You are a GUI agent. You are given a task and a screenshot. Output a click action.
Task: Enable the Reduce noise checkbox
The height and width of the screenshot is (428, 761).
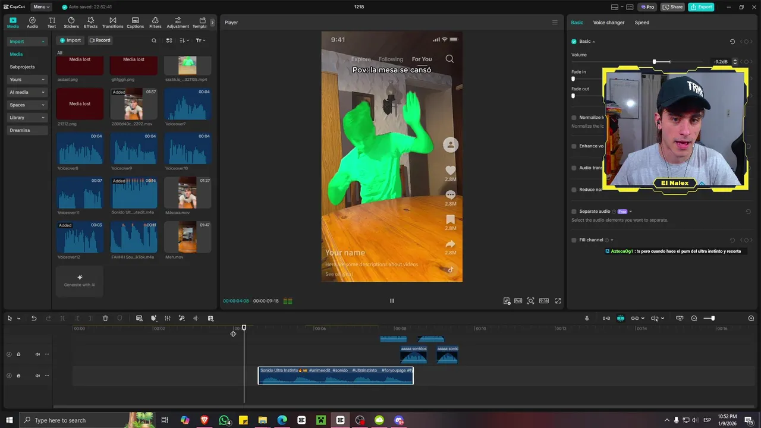coord(574,190)
